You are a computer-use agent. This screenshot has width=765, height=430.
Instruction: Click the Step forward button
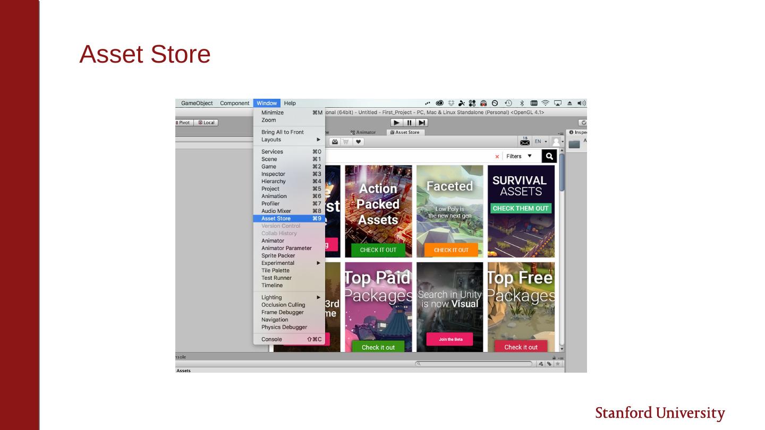(422, 123)
